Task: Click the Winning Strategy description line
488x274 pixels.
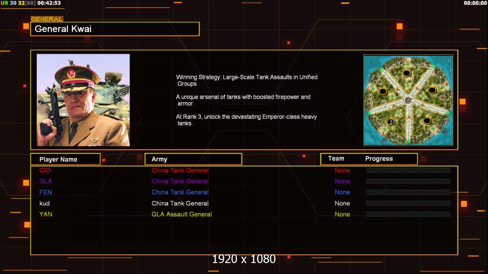Action: coord(247,80)
